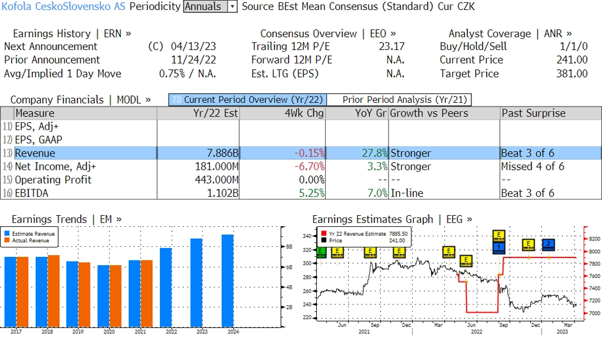
Task: Click Current Price value in Analyst Coverage
Action: coord(572,60)
